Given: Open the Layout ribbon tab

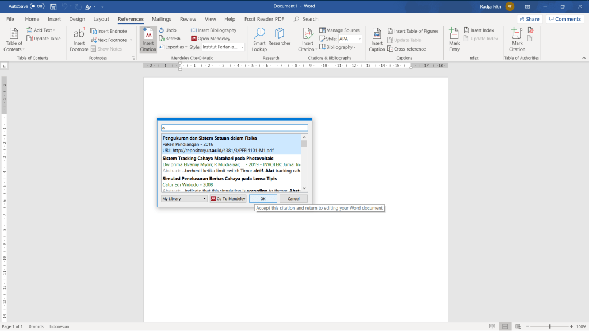Looking at the screenshot, I should point(101,19).
